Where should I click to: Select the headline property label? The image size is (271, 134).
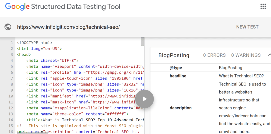tap(178, 76)
